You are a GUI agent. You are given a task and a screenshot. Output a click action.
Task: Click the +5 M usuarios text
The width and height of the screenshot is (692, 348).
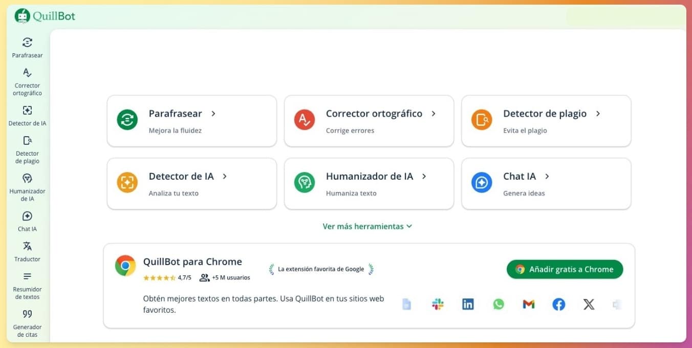point(231,278)
